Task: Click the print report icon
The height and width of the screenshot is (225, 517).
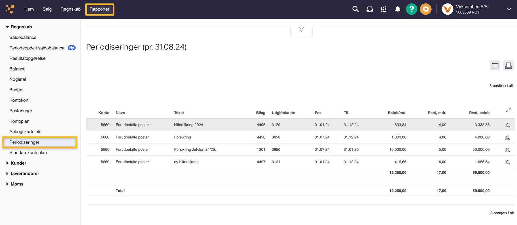Action: pos(508,66)
